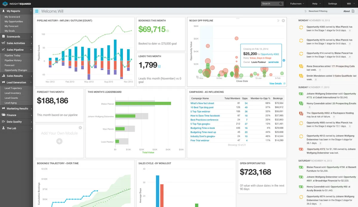Click the Scorecards icon in the sidebar

pos(4,37)
